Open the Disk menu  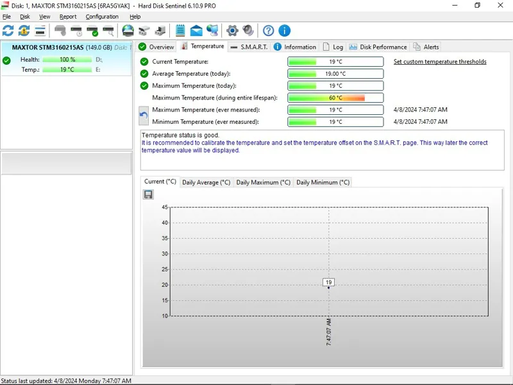(25, 17)
